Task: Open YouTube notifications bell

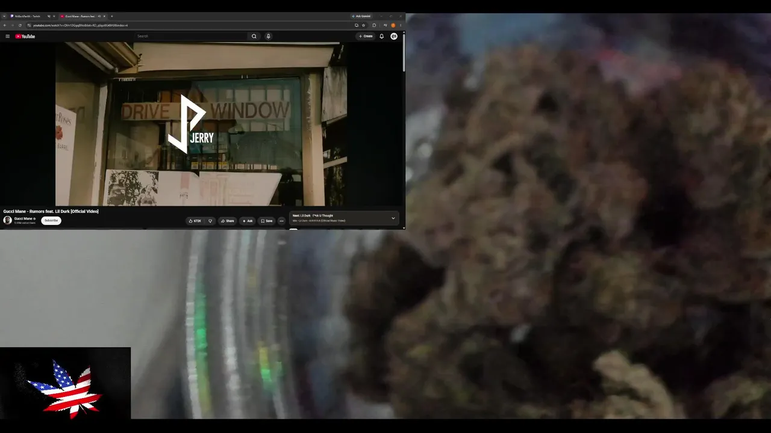Action: coord(381,36)
